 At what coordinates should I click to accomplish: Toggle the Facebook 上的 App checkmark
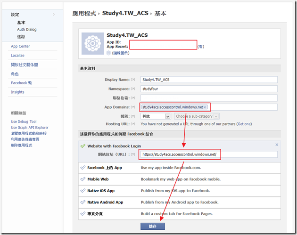[83, 168]
